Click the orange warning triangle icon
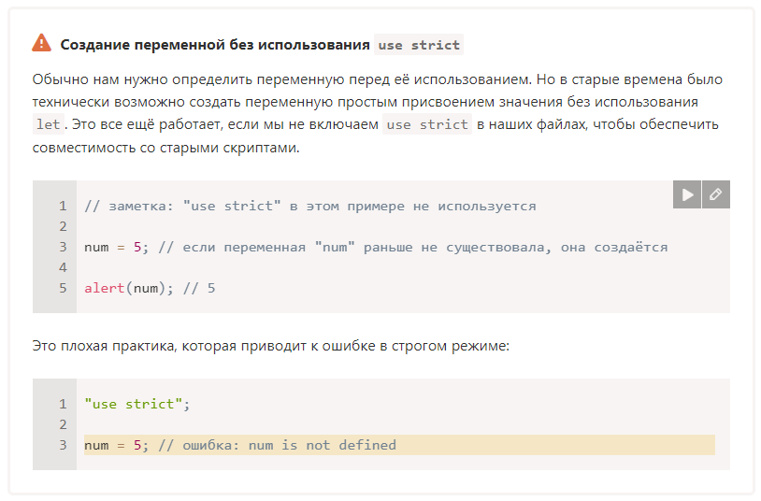Viewport: 761px width, 501px height. point(41,43)
